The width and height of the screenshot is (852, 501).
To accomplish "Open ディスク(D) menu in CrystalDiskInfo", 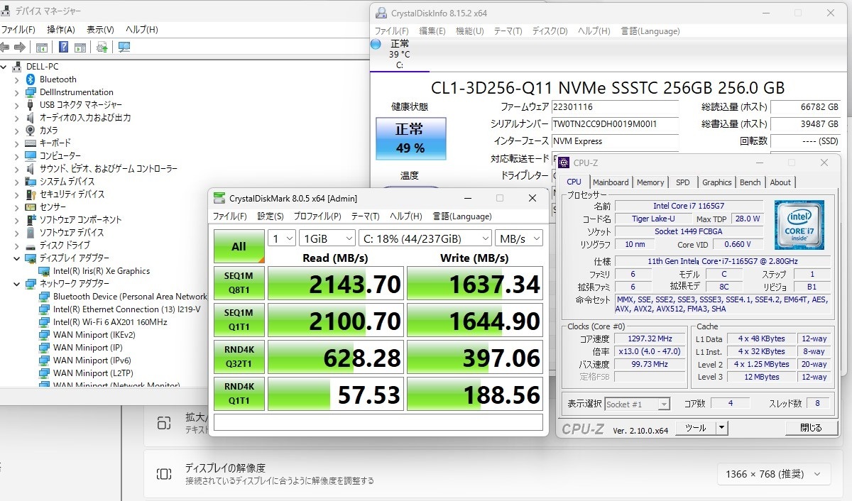I will pyautogui.click(x=550, y=31).
